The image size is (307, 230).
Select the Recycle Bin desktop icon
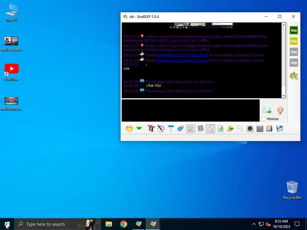pyautogui.click(x=292, y=190)
